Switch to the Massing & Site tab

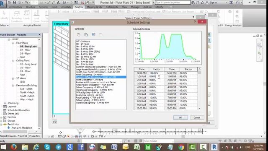(x=95, y=7)
